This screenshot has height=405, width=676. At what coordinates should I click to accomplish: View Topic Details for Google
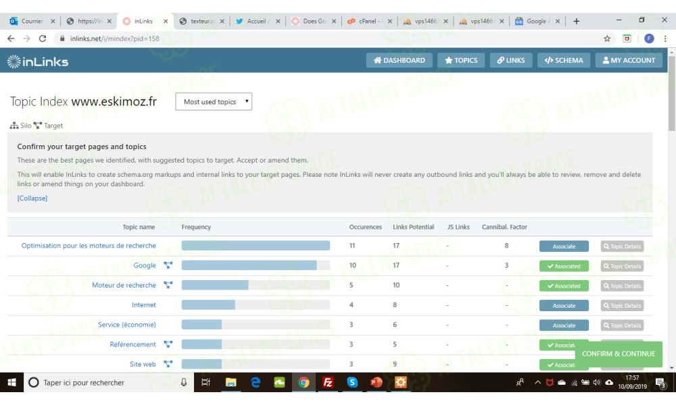click(x=622, y=266)
